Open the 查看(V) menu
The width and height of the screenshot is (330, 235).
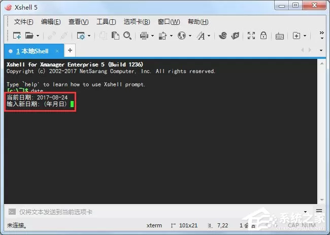tap(79, 22)
